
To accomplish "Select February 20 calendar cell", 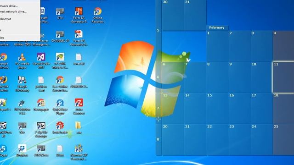I will point(173,139).
